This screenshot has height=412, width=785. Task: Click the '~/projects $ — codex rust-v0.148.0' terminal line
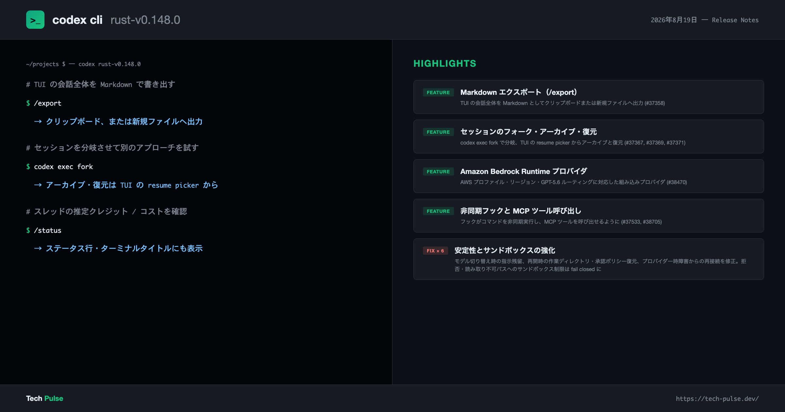click(83, 64)
